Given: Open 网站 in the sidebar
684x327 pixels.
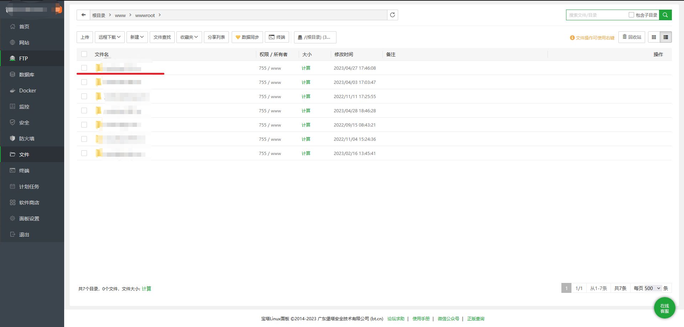Looking at the screenshot, I should (x=32, y=43).
